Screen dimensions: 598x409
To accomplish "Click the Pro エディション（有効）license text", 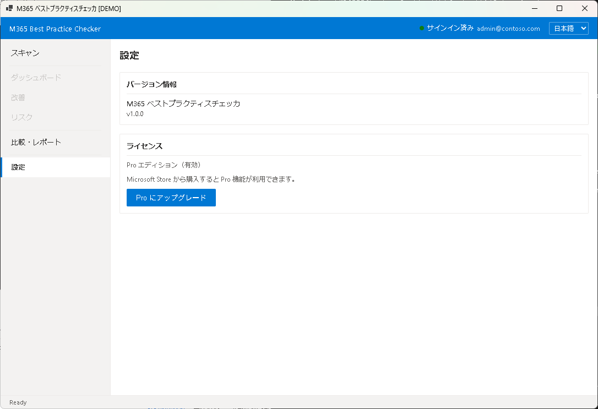I will (x=163, y=165).
